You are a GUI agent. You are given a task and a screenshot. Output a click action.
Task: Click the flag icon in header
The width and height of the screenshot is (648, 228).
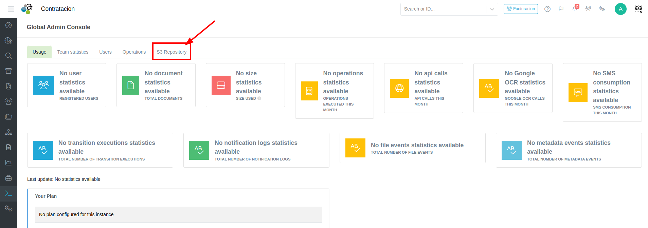(x=561, y=9)
